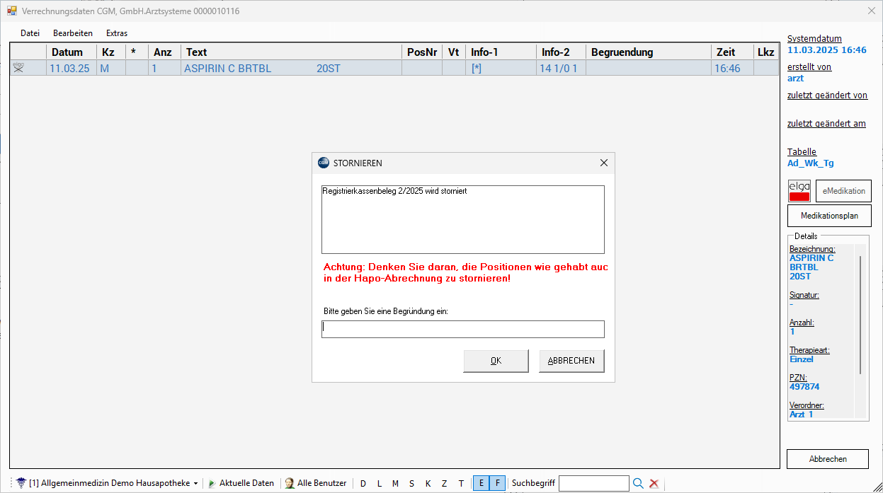Expand the Allgemeinmedizin Demo Hausapotheke dropdown

click(x=195, y=484)
